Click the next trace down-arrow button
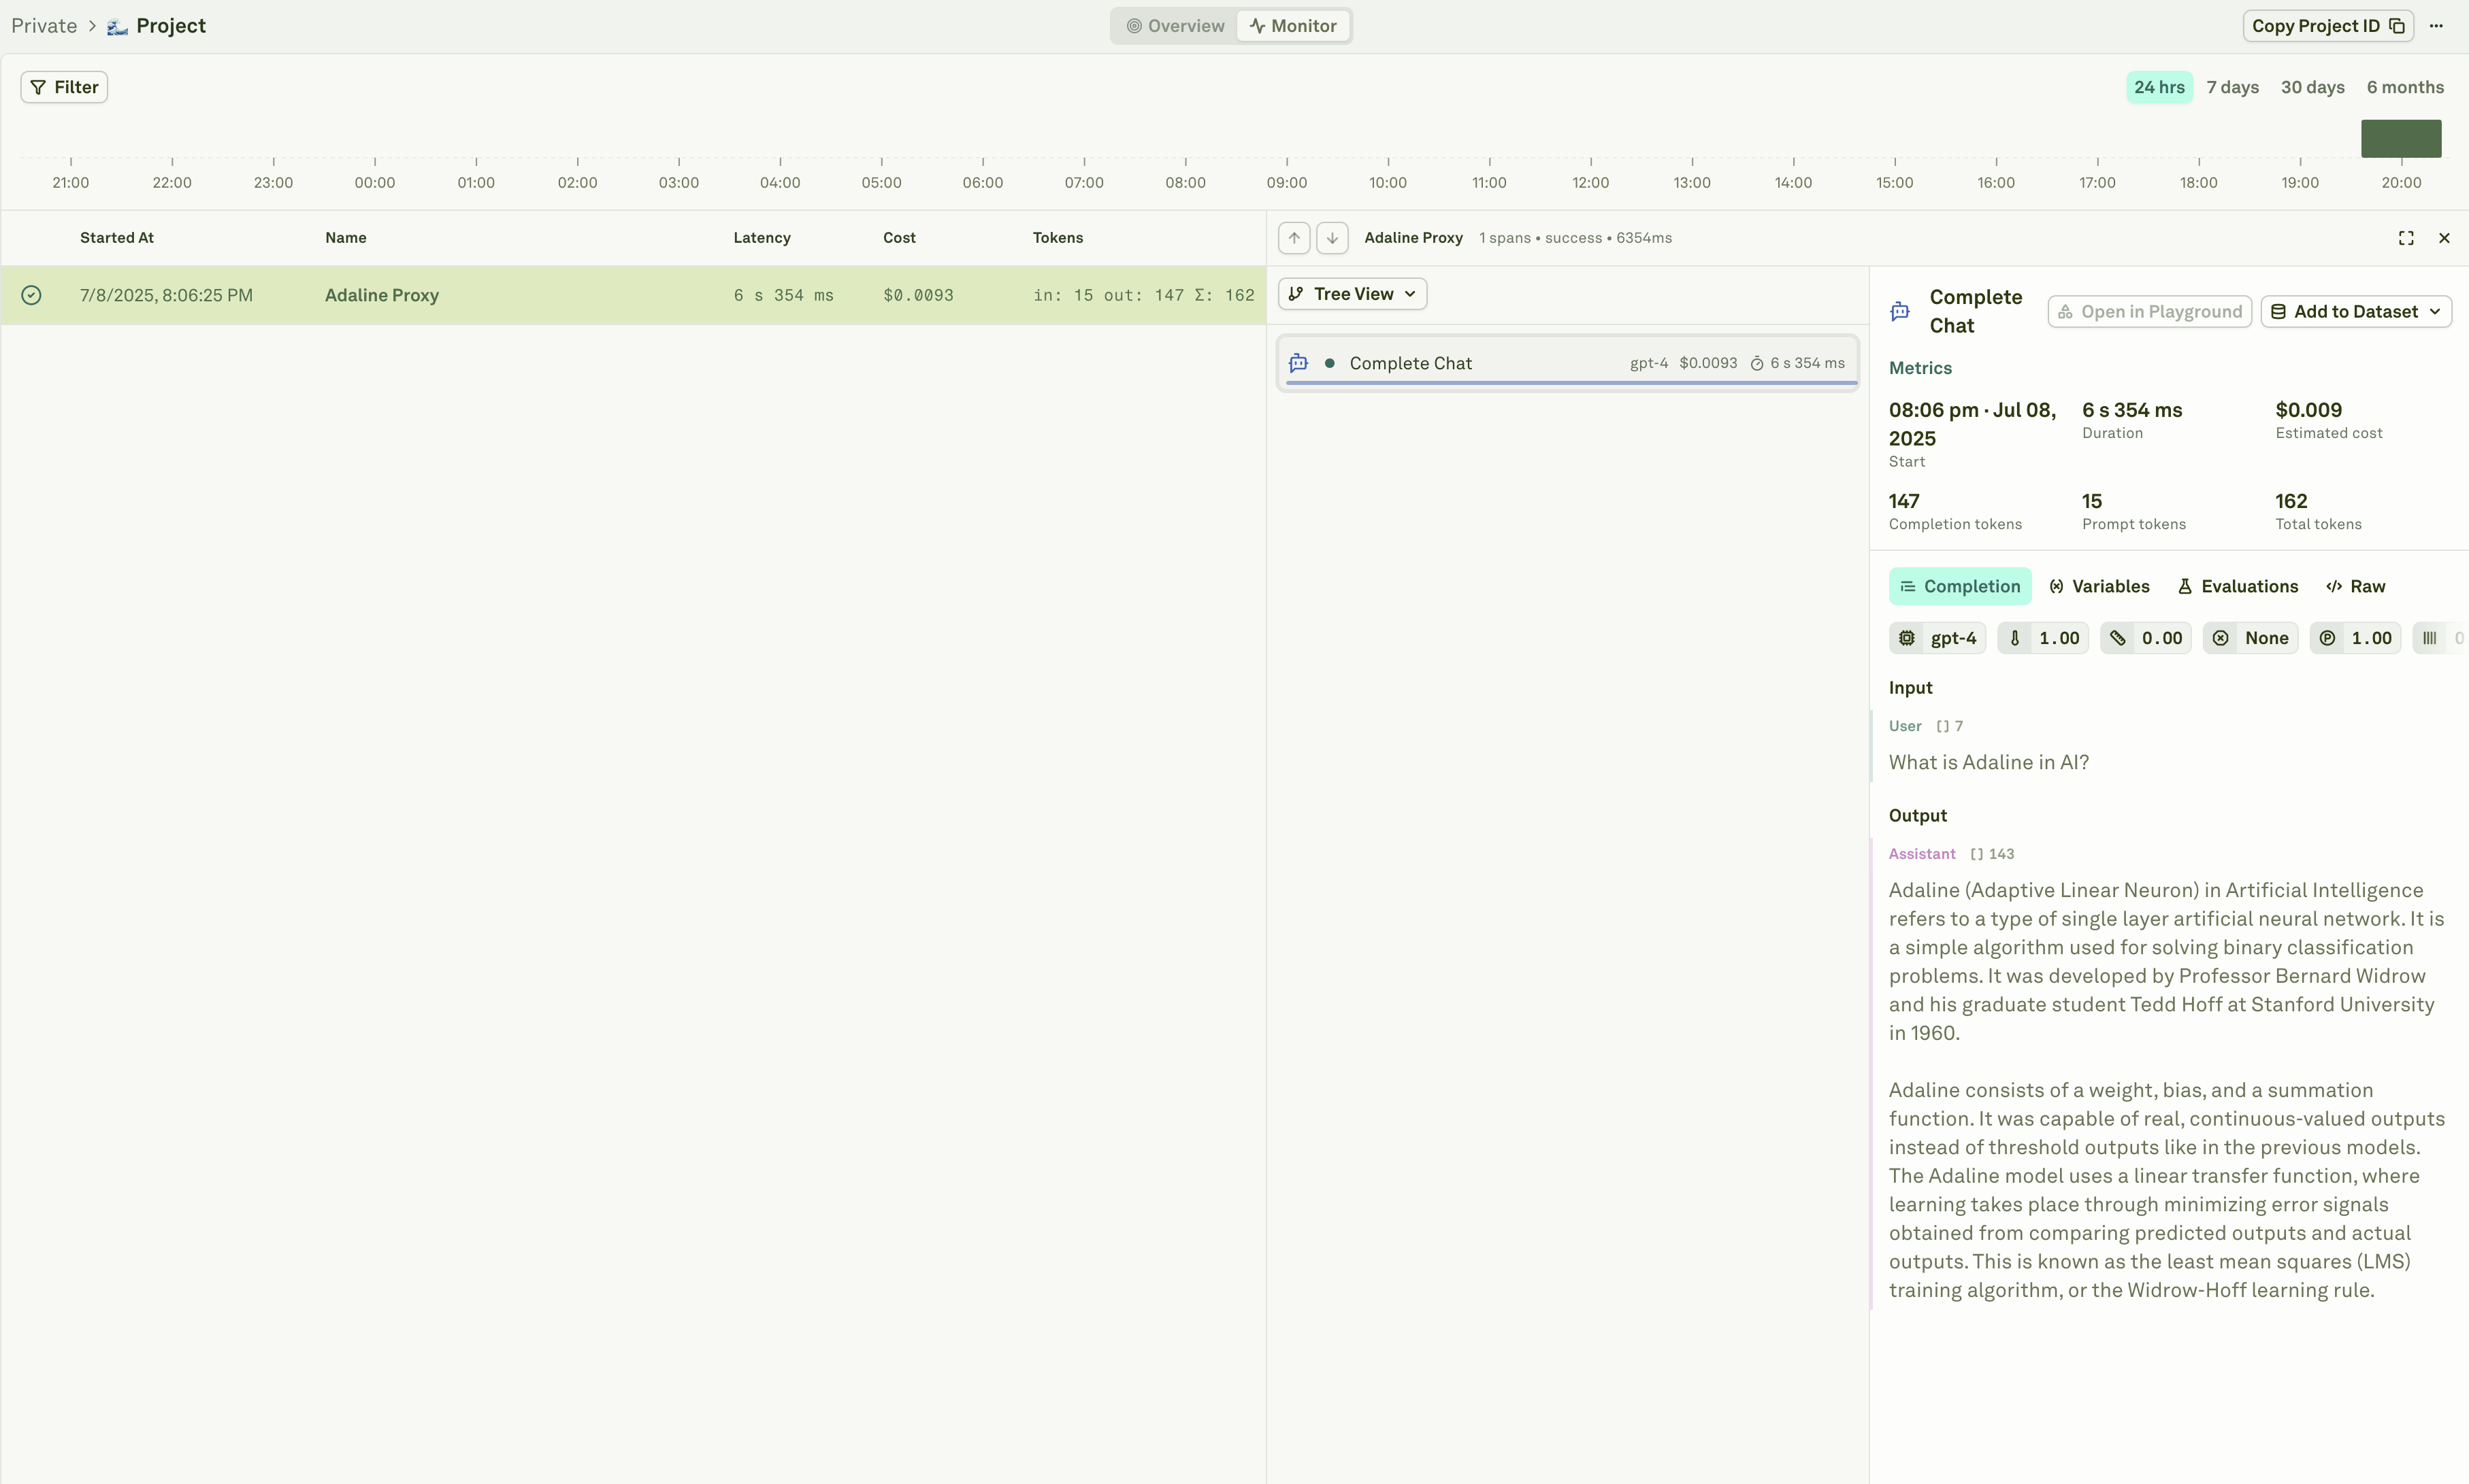This screenshot has width=2469, height=1484. [1332, 238]
